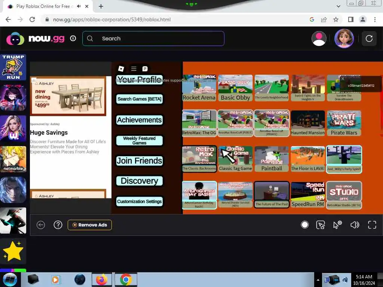Open Natural Disaster Survival tile
Screen dimensions: 383x287
pos(235,195)
